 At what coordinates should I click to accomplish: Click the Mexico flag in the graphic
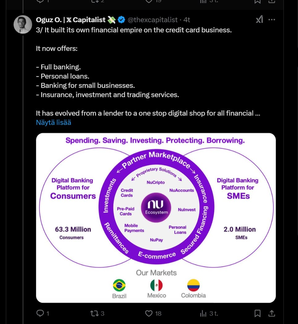click(157, 285)
